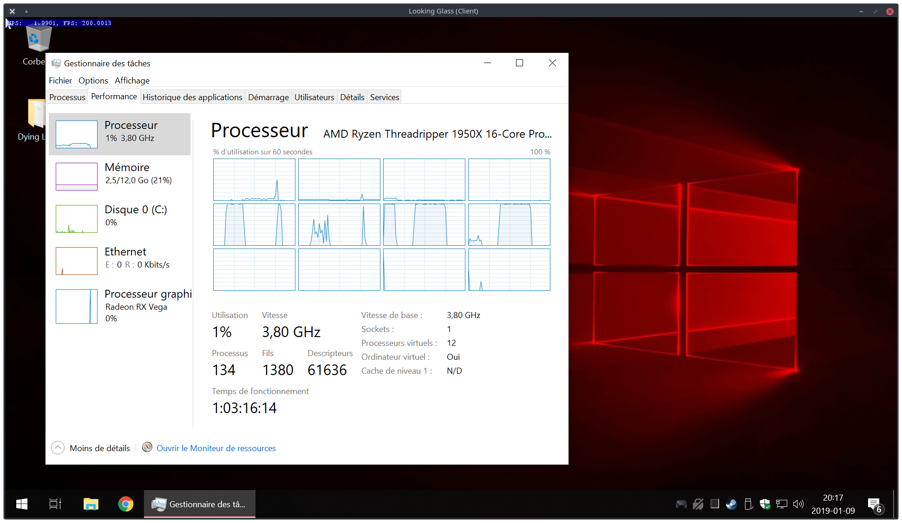Switch to the Détails tab
902x523 pixels.
(352, 97)
